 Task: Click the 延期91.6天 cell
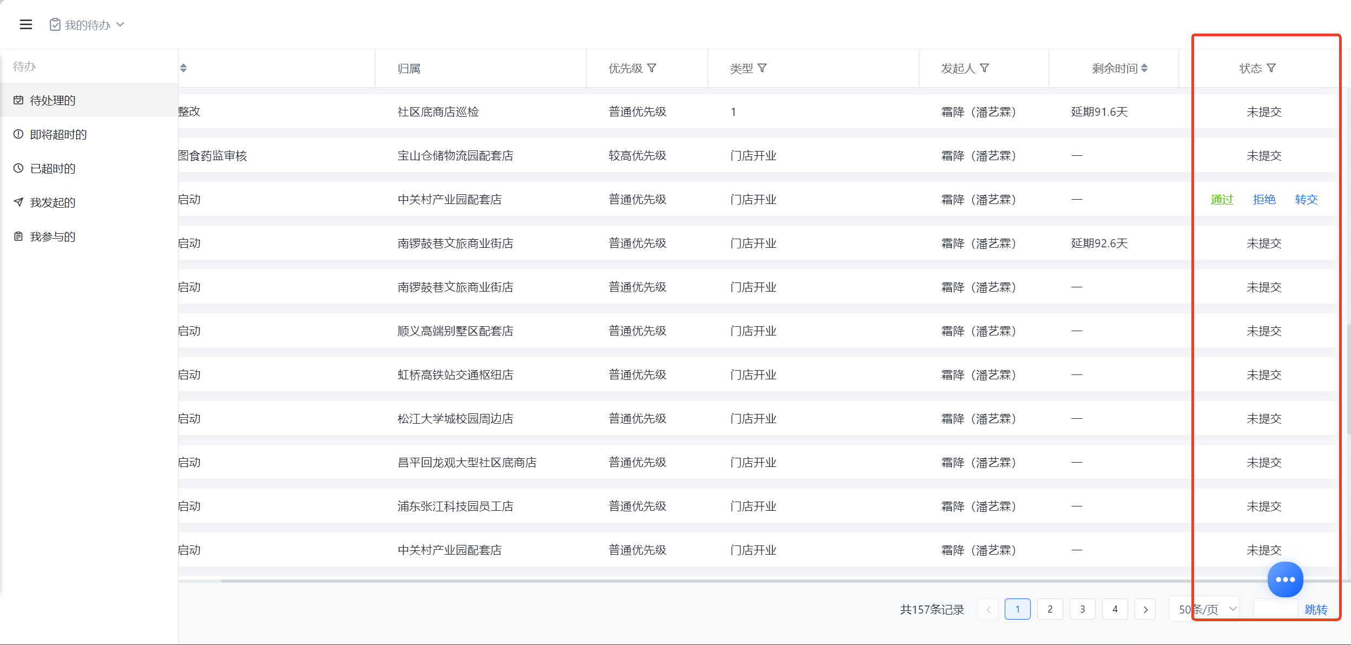click(1099, 112)
